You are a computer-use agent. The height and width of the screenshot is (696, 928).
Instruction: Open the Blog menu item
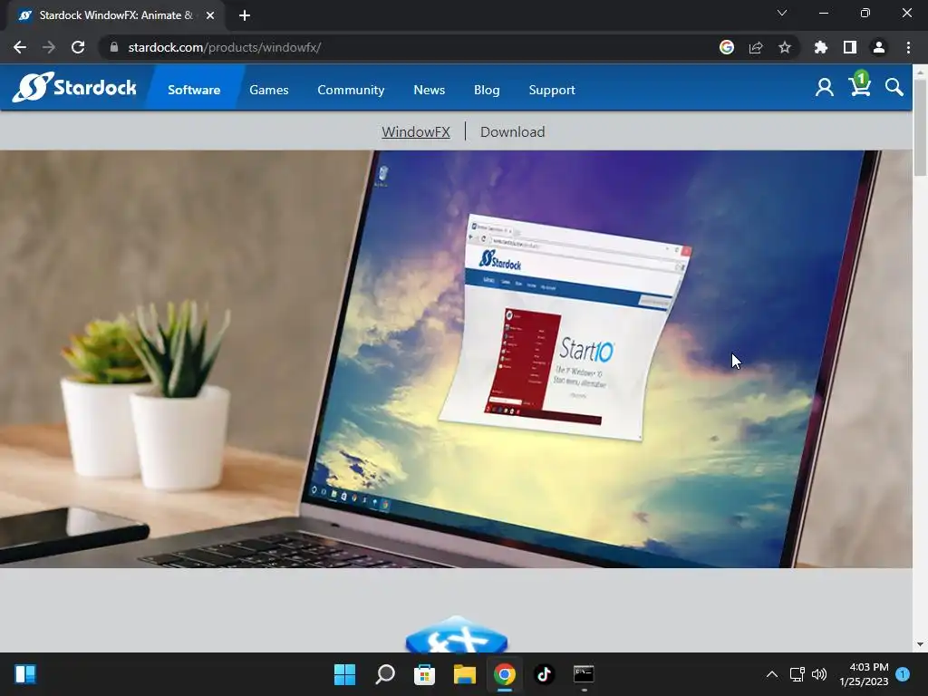pyautogui.click(x=487, y=90)
